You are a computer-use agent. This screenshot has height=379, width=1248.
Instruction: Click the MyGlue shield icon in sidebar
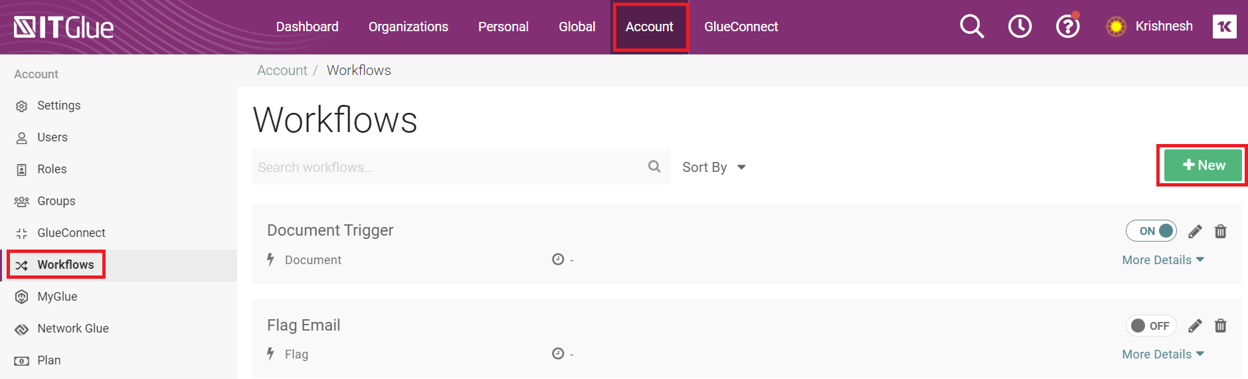pos(22,297)
